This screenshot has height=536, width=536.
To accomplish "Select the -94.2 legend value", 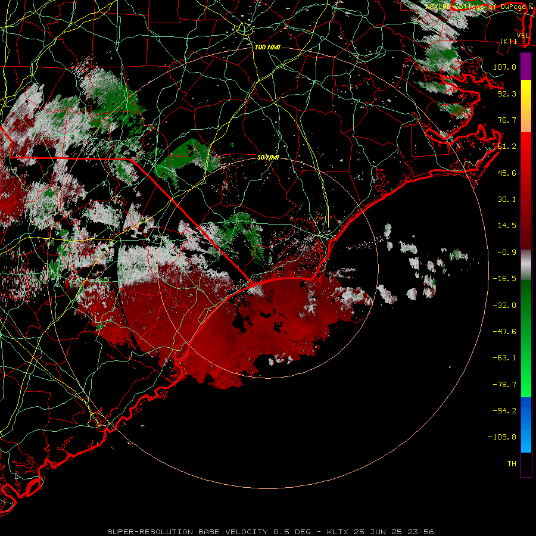I will pyautogui.click(x=504, y=411).
